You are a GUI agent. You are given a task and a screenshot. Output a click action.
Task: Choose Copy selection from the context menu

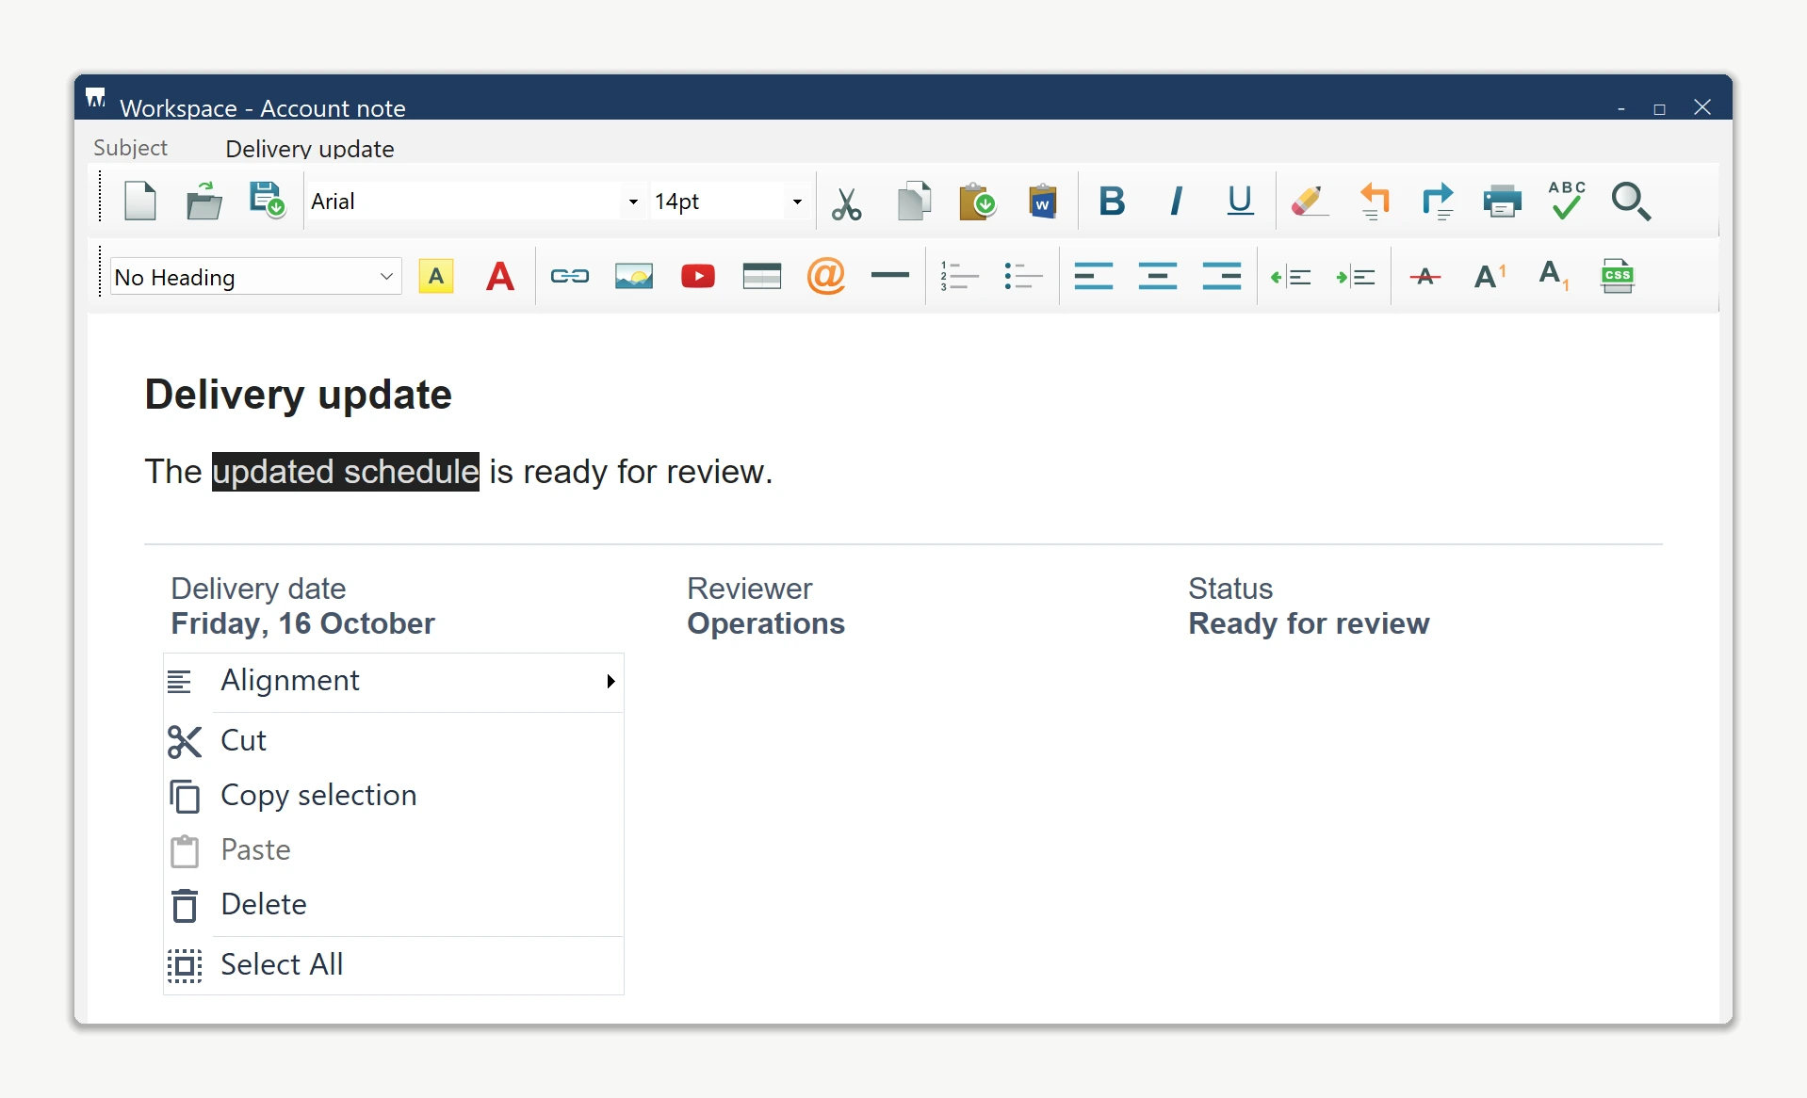[394, 796]
